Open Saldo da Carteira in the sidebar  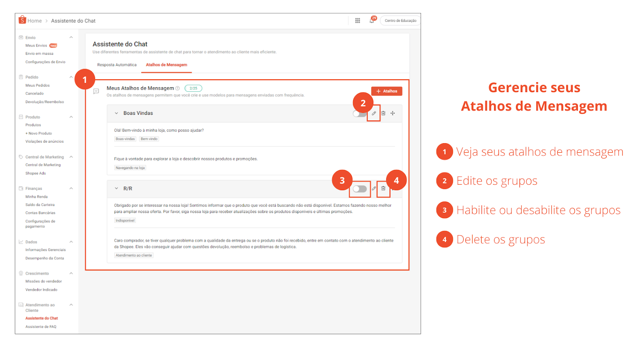click(40, 205)
